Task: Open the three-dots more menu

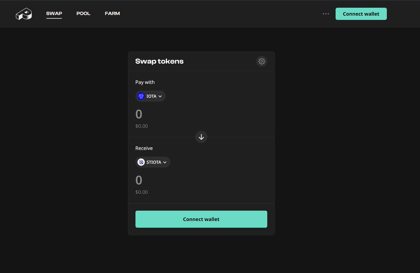Action: [326, 14]
